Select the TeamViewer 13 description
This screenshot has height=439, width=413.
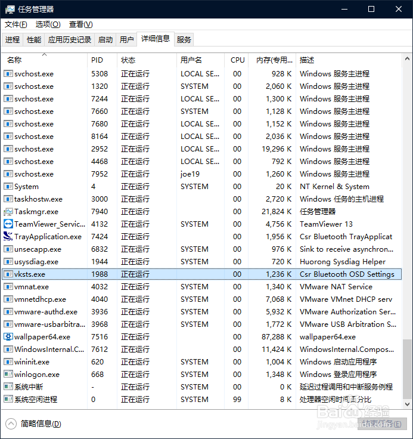click(x=326, y=224)
